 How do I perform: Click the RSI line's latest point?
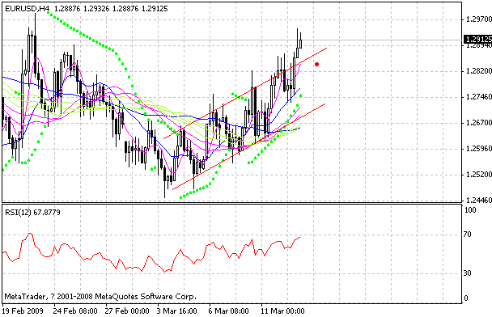[x=300, y=238]
